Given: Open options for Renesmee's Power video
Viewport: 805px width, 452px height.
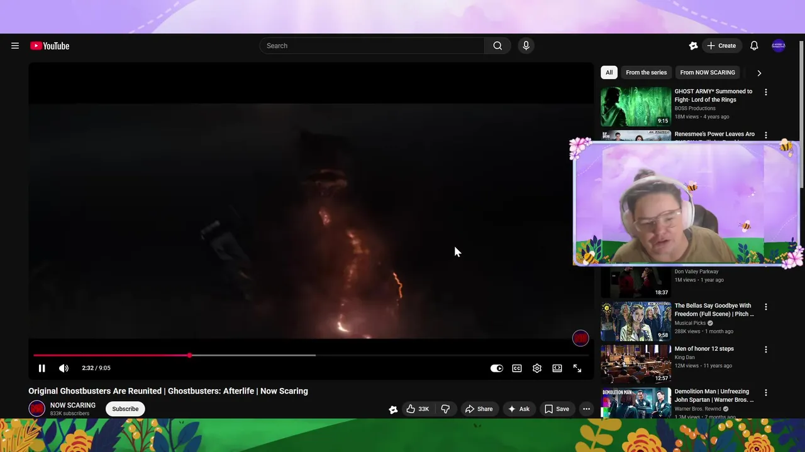Looking at the screenshot, I should point(765,135).
